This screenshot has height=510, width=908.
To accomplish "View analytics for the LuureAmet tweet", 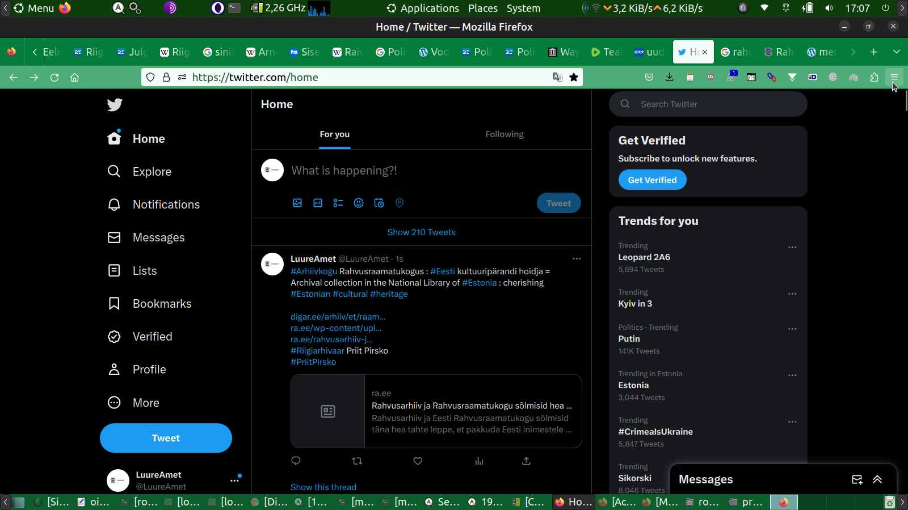I will (x=479, y=461).
